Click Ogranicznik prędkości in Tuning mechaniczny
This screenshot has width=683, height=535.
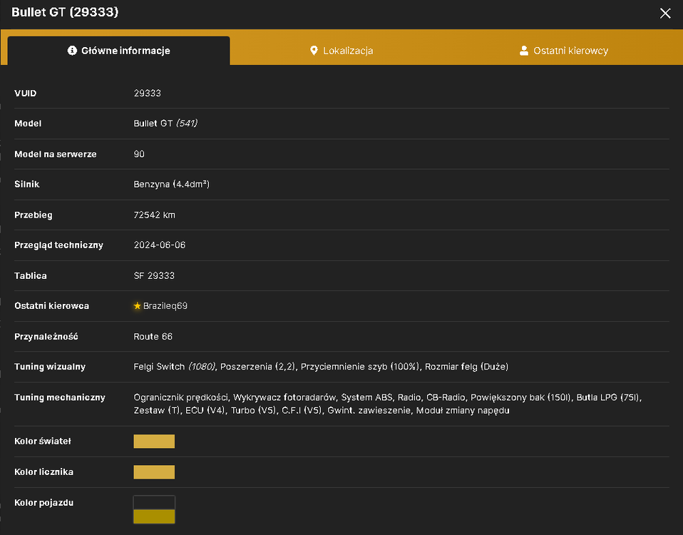[x=181, y=397]
